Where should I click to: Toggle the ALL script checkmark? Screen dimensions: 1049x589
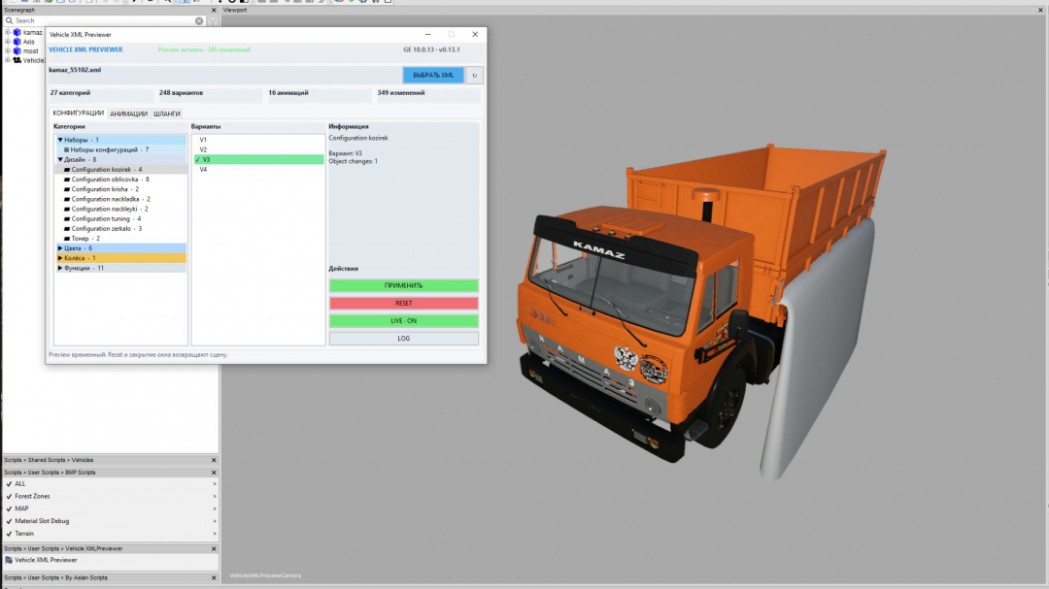pyautogui.click(x=9, y=484)
